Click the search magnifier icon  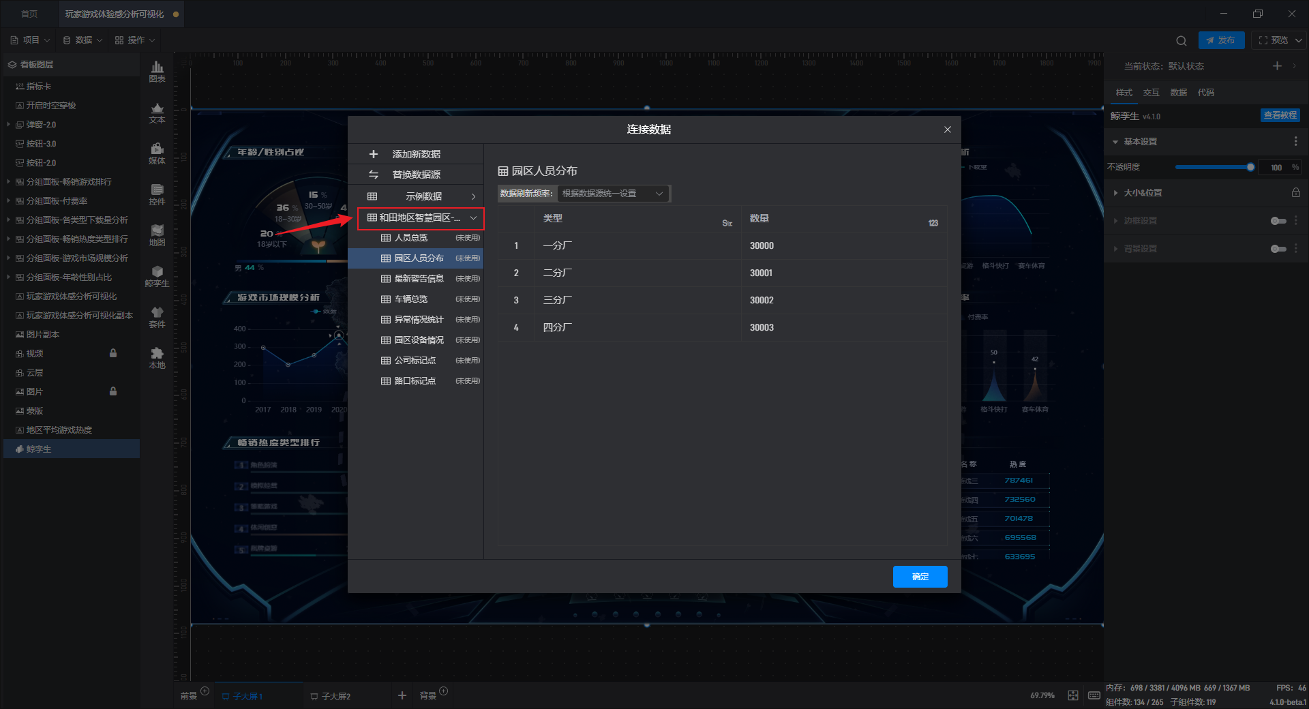point(1182,40)
